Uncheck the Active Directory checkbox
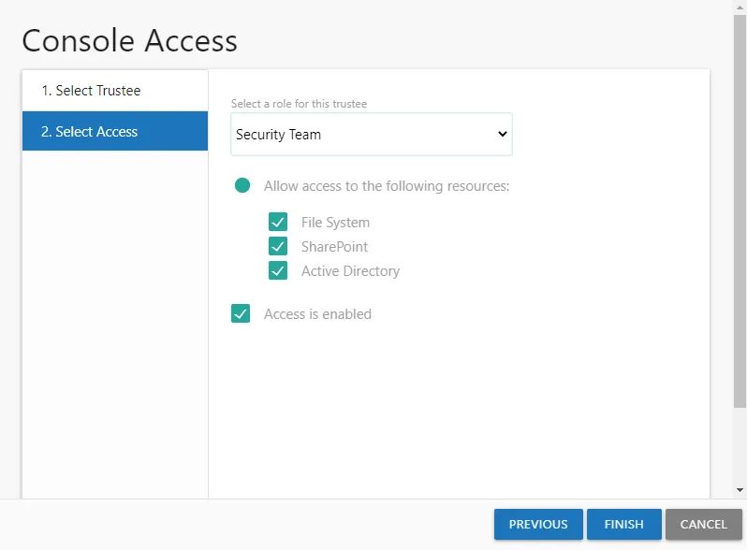 pyautogui.click(x=278, y=270)
